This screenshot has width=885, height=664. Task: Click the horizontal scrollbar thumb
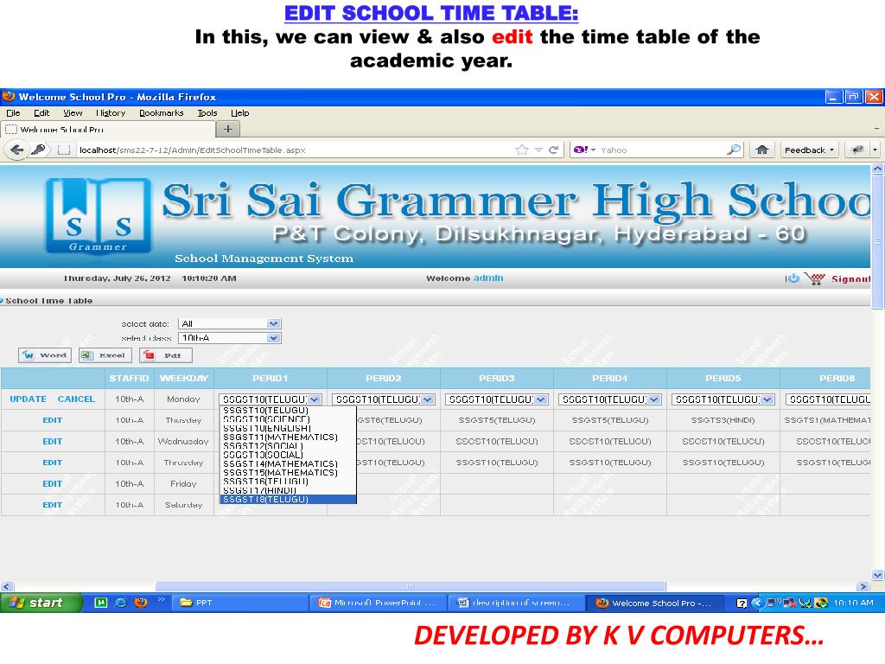coord(411,587)
